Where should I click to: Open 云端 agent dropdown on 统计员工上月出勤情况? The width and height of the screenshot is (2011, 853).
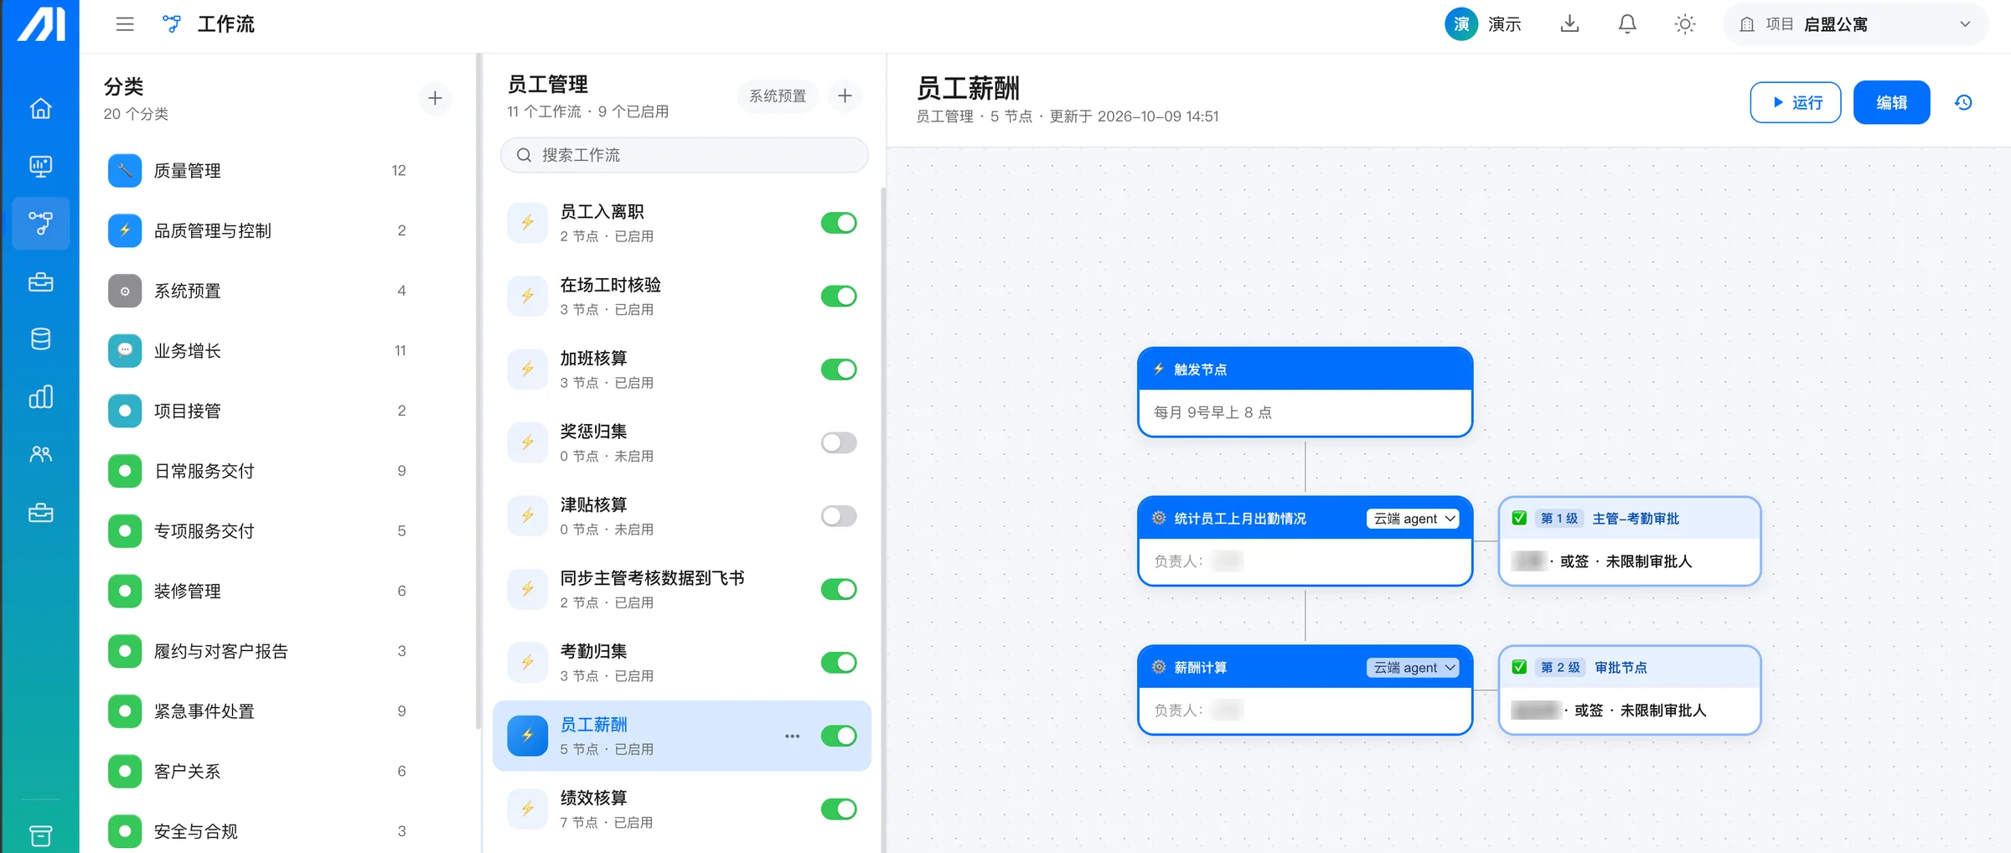point(1413,519)
